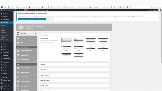Viewport: 162px width, 91px height.
Task: Open the Appearance brush icon
Action: pyautogui.click(x=2, y=62)
